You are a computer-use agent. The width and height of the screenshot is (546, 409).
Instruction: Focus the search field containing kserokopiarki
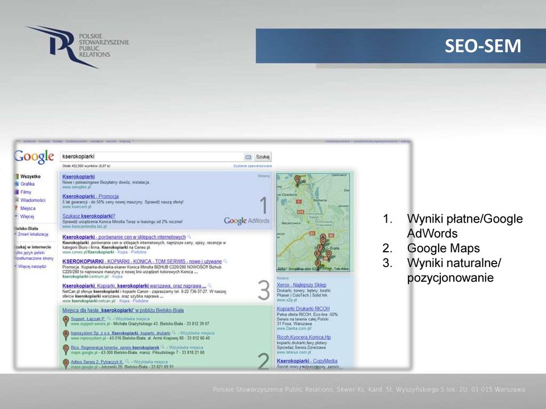[x=152, y=157]
